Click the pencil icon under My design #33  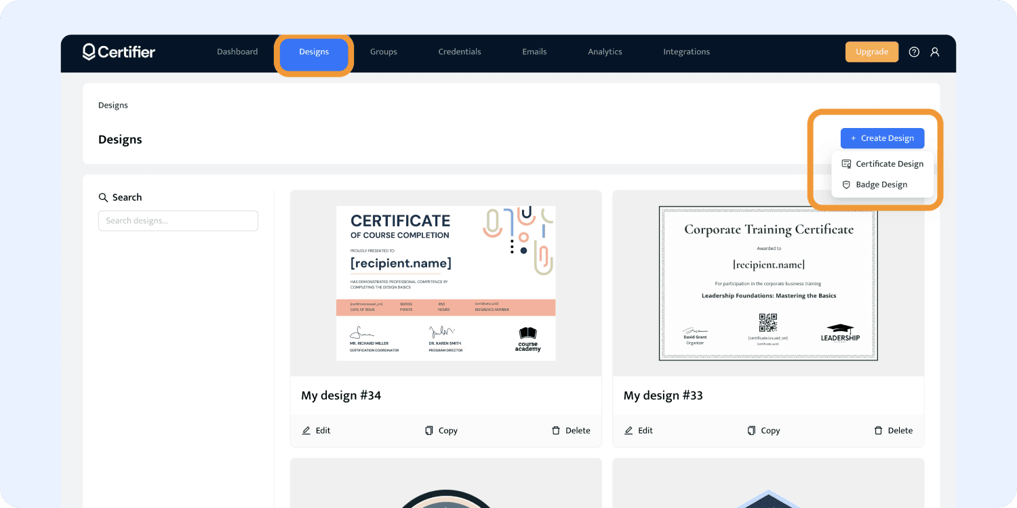(x=629, y=431)
